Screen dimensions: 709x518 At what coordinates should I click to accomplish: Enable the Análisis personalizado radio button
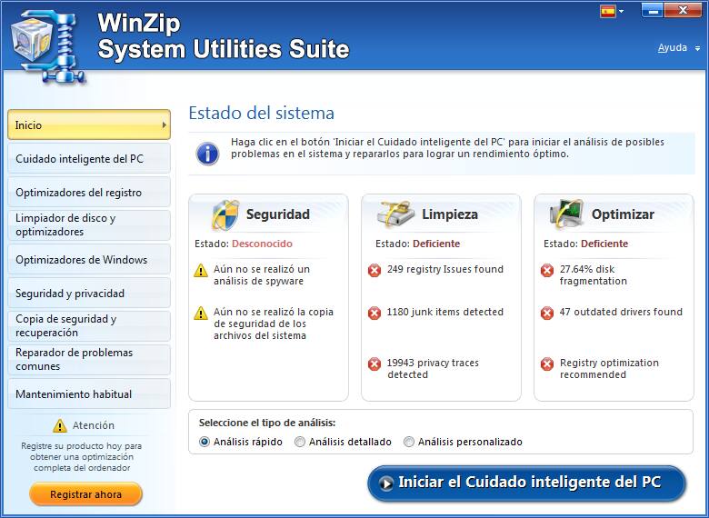click(x=409, y=442)
